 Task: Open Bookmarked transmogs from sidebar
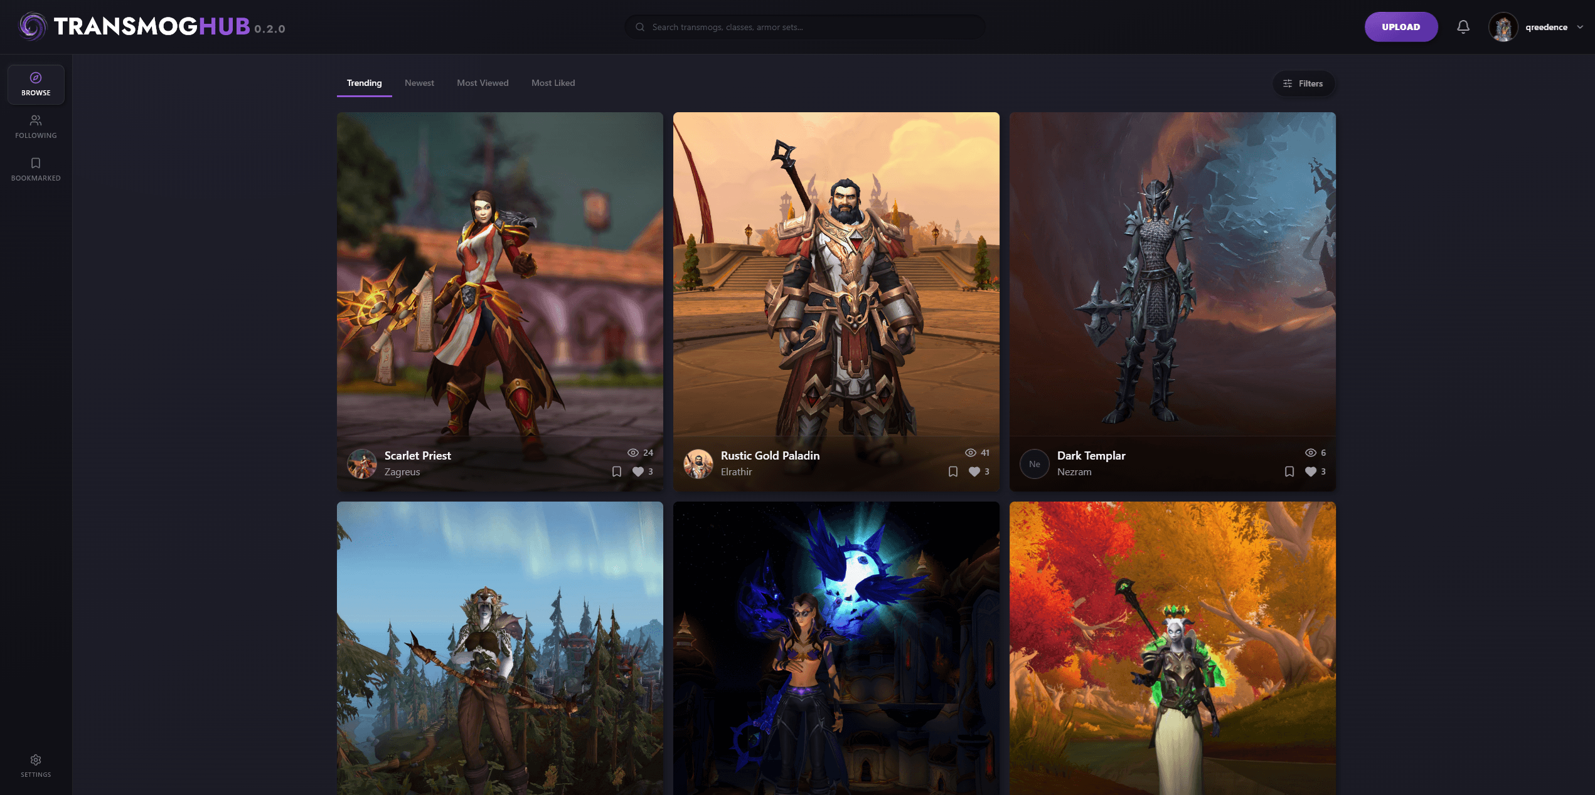(x=36, y=169)
